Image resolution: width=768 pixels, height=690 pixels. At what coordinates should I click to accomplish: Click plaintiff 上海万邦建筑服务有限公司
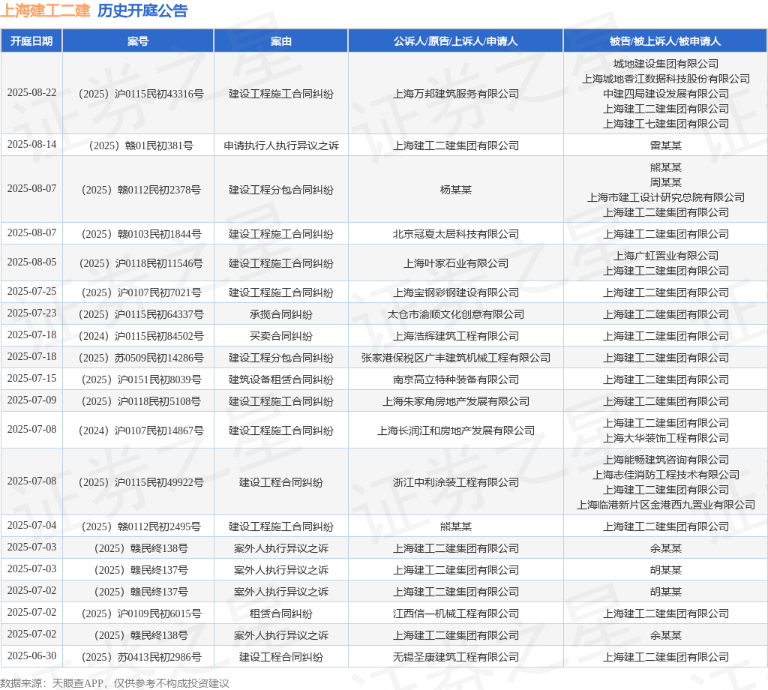456,94
